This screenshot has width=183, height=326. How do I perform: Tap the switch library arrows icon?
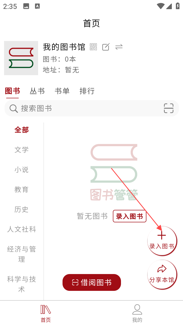pos(119,47)
